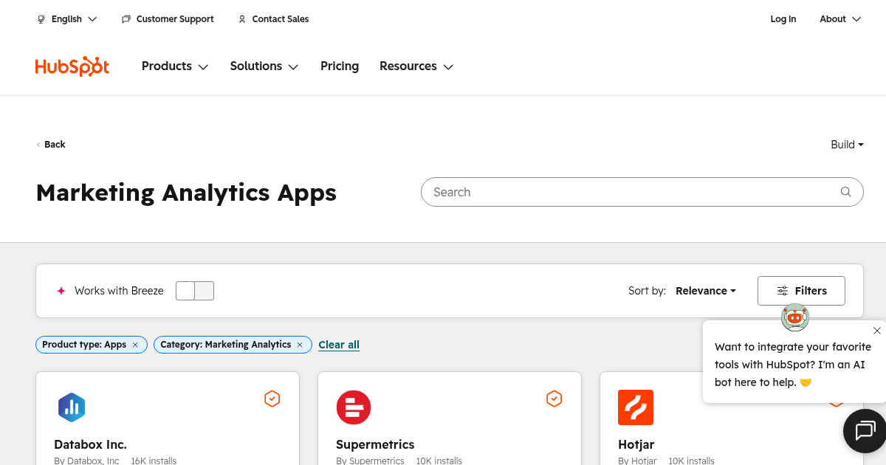Open the Sort by Relevance dropdown
The width and height of the screenshot is (886, 465).
tap(706, 291)
